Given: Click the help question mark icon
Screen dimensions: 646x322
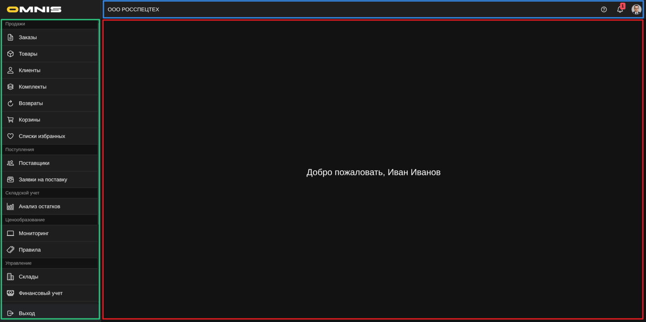Looking at the screenshot, I should pyautogui.click(x=604, y=9).
